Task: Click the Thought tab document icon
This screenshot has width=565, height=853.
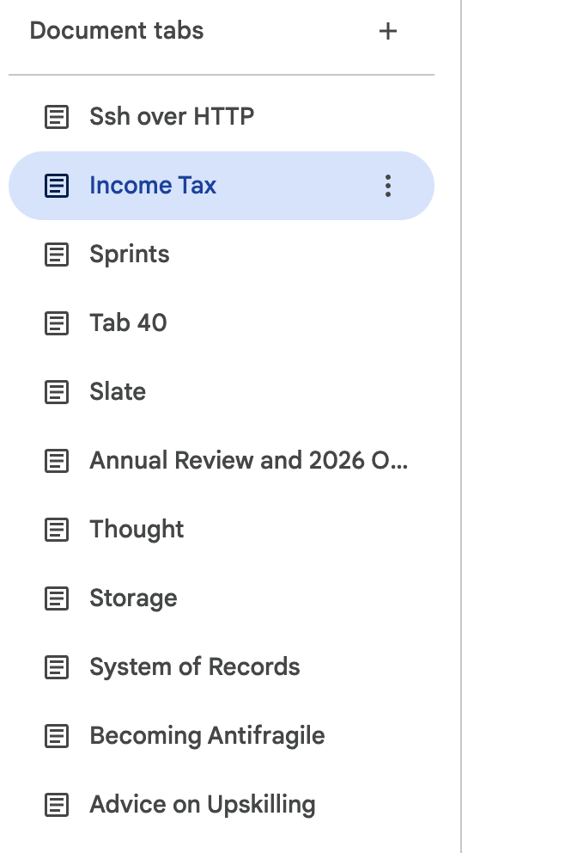Action: point(57,530)
